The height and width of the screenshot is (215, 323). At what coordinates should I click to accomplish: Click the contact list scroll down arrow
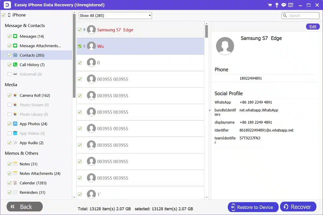click(x=207, y=197)
